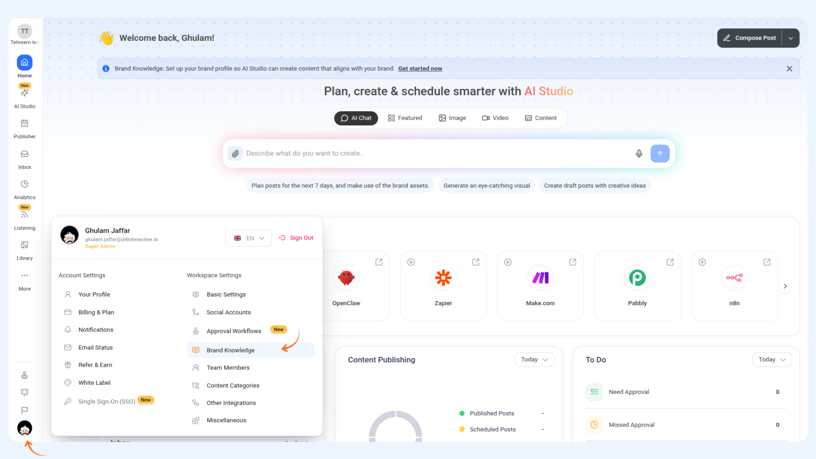Open the Missed Approval to-do row
816x459 pixels.
tap(686, 425)
